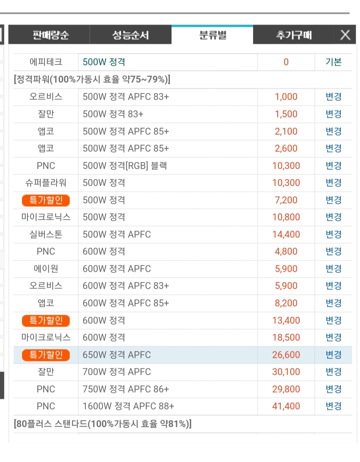Click 변경 for PNC 500W 정격[RGB] 블랙
The height and width of the screenshot is (462, 360).
333,166
